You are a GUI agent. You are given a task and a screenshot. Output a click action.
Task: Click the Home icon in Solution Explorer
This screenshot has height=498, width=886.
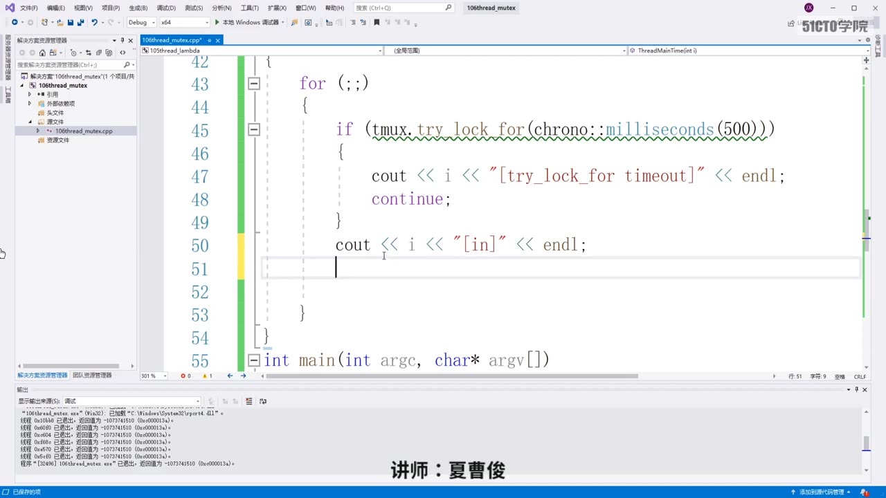click(42, 53)
